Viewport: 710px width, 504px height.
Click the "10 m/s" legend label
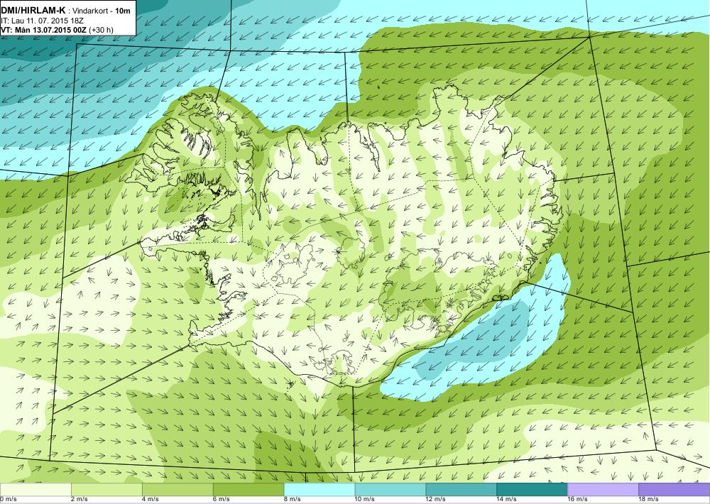(365, 500)
